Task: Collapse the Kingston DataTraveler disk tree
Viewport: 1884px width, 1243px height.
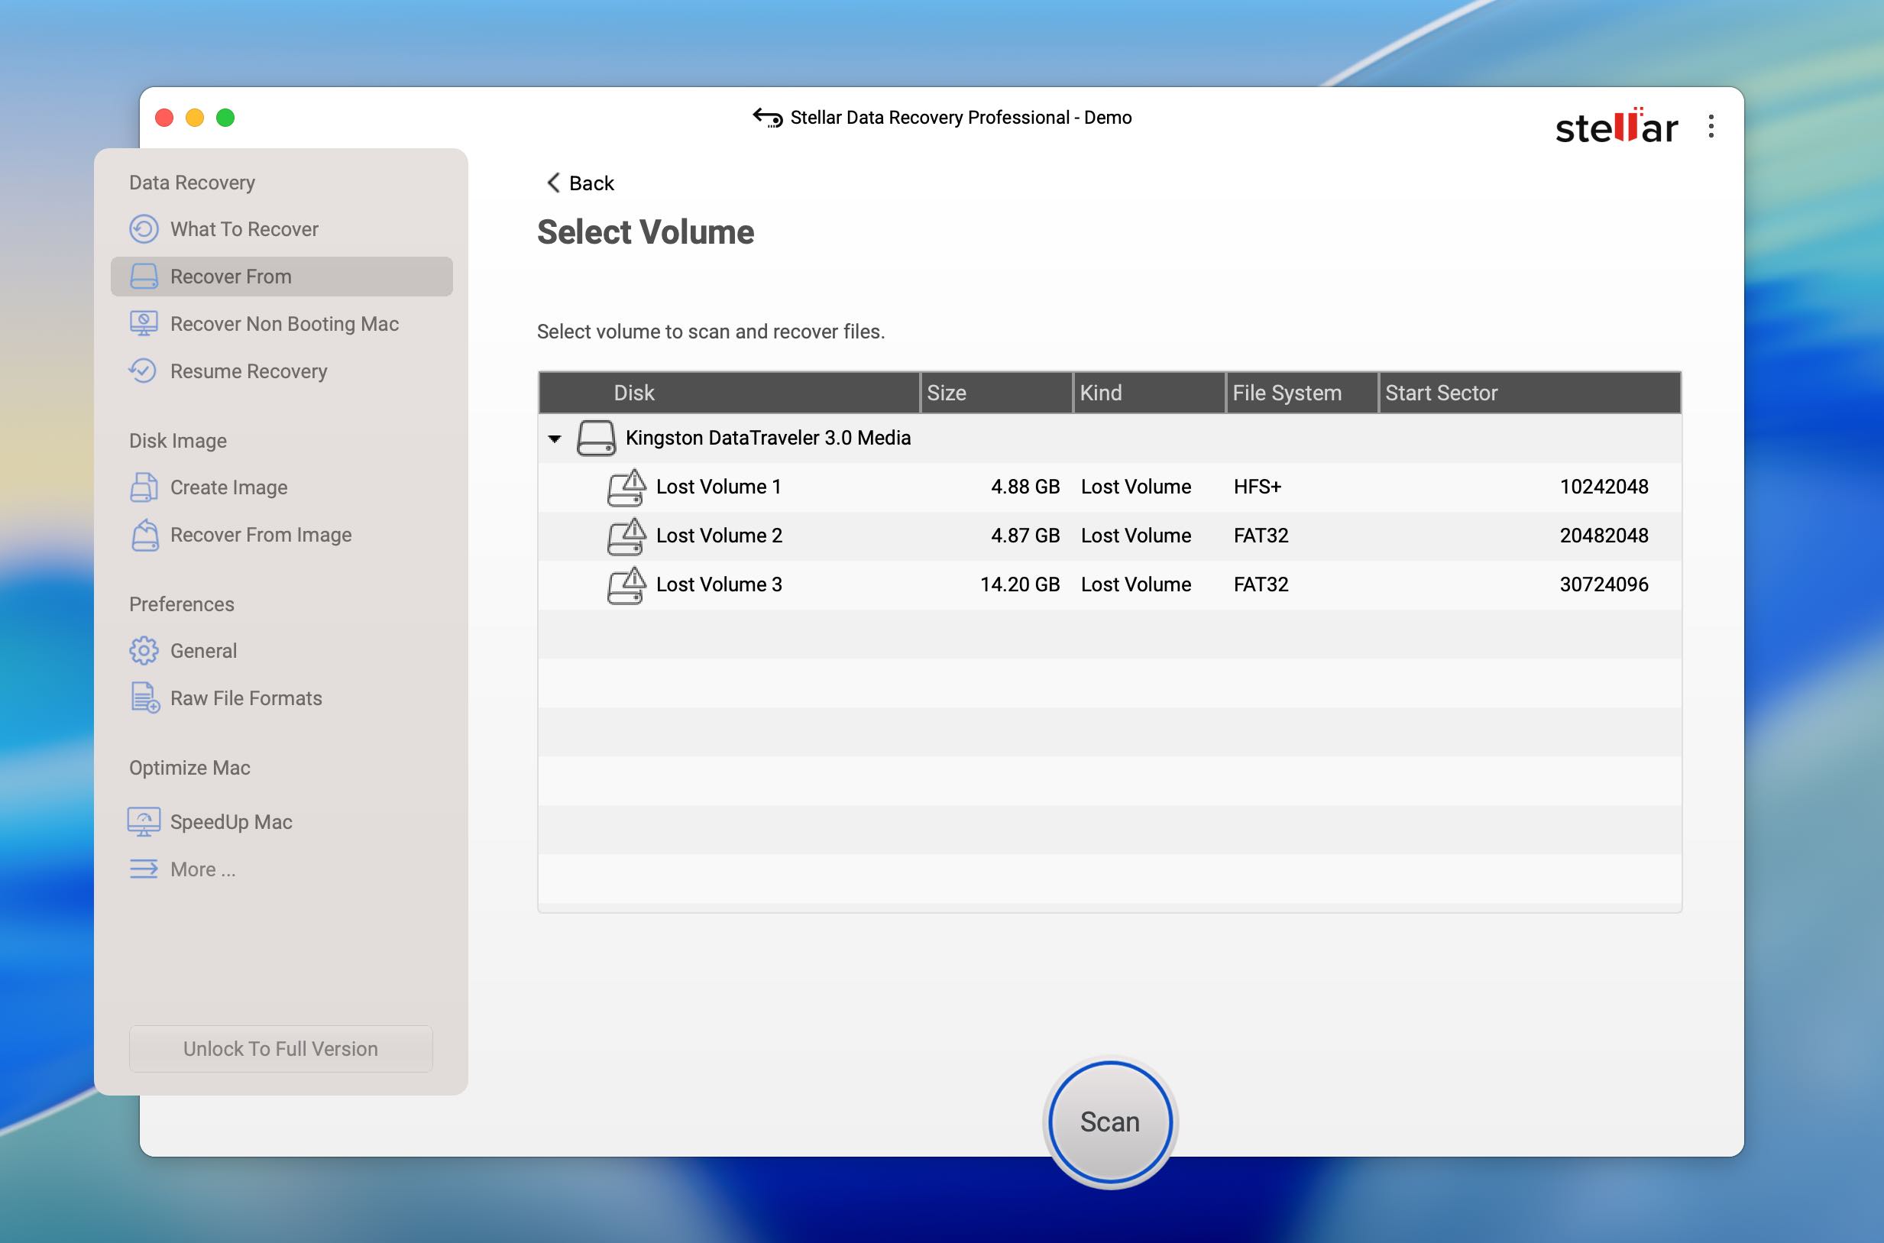Action: [x=555, y=439]
